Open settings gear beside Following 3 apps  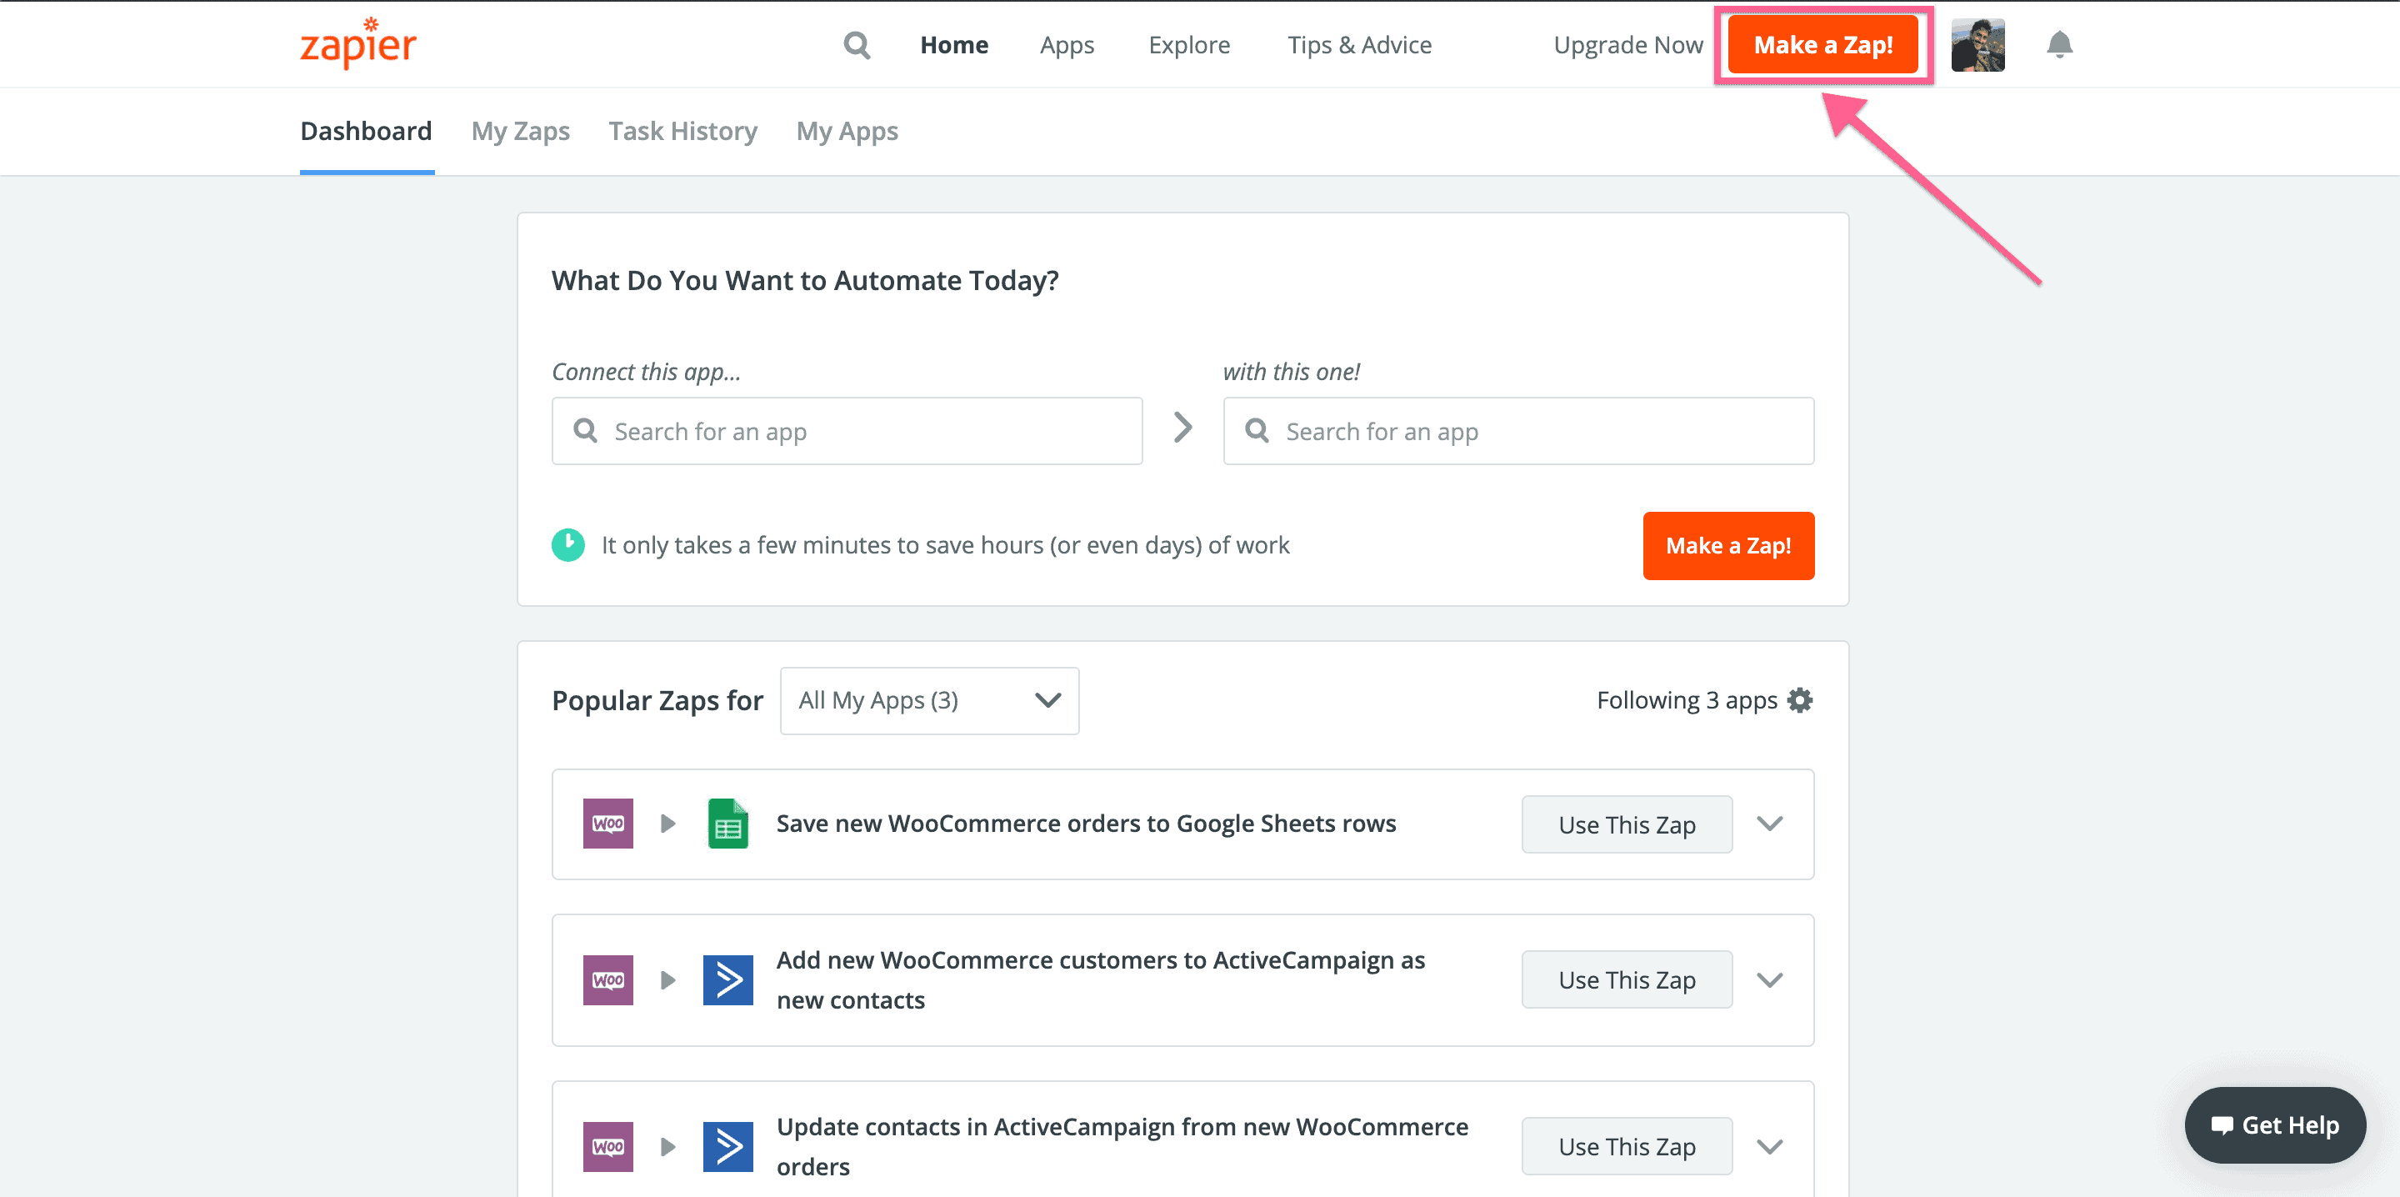tap(1800, 700)
